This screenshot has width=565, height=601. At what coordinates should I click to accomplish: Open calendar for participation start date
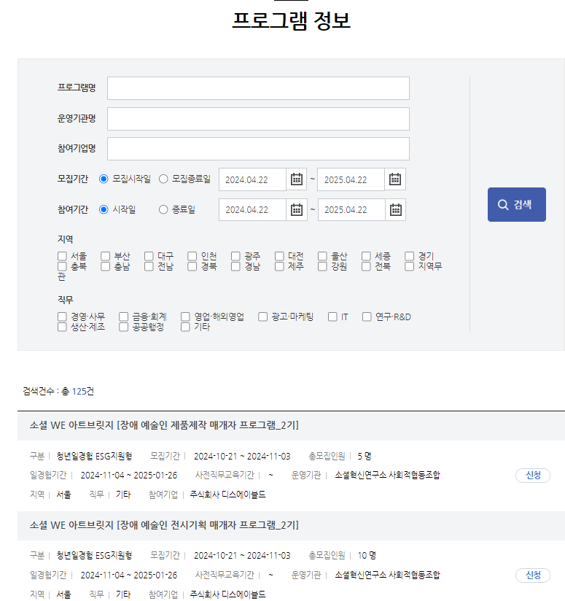coord(297,209)
